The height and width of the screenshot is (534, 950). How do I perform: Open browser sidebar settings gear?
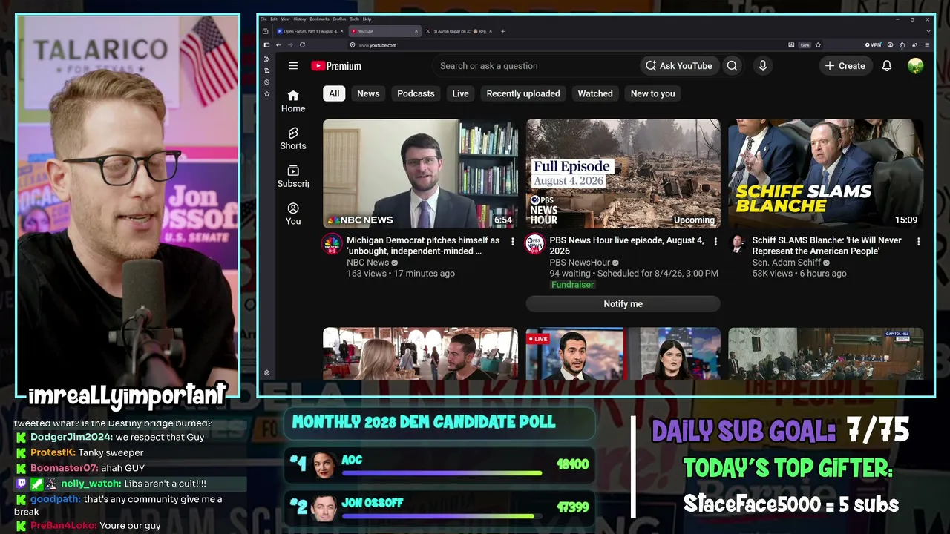[x=266, y=373]
